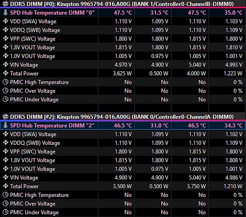Select the SPD Hub Temperature DIMM "0" row
The image size is (246, 217).
tap(123, 12)
